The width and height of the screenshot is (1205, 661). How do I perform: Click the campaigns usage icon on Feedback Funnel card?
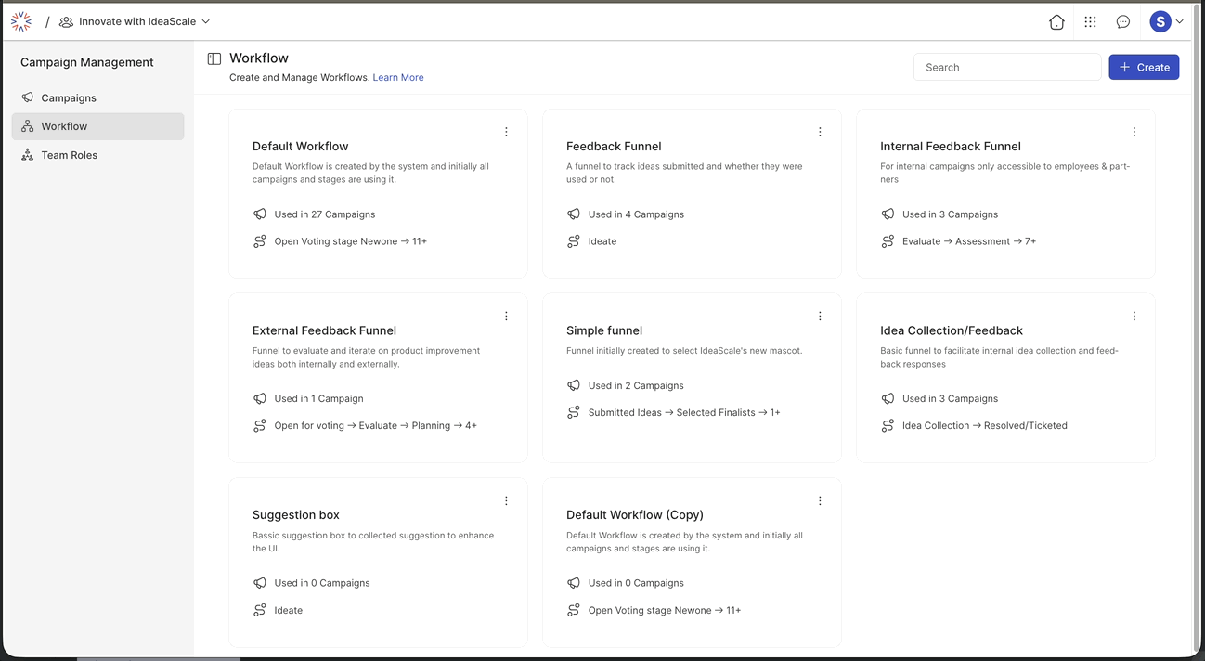(x=574, y=214)
